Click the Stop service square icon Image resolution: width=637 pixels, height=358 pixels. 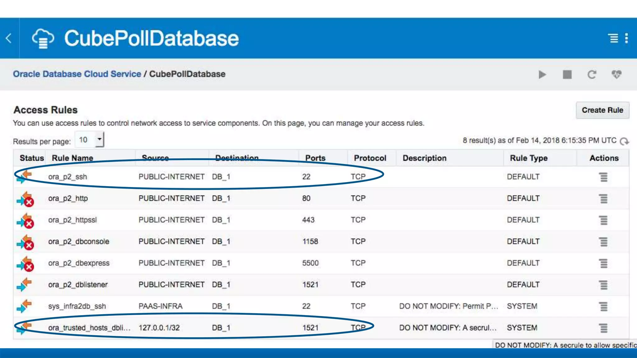click(567, 75)
